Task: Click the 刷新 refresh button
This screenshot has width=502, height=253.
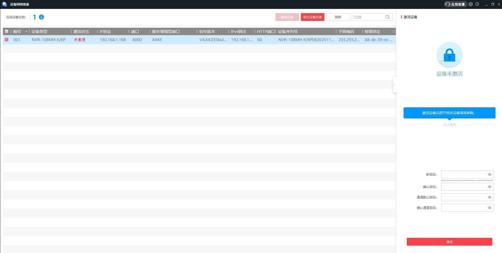Action: (338, 17)
